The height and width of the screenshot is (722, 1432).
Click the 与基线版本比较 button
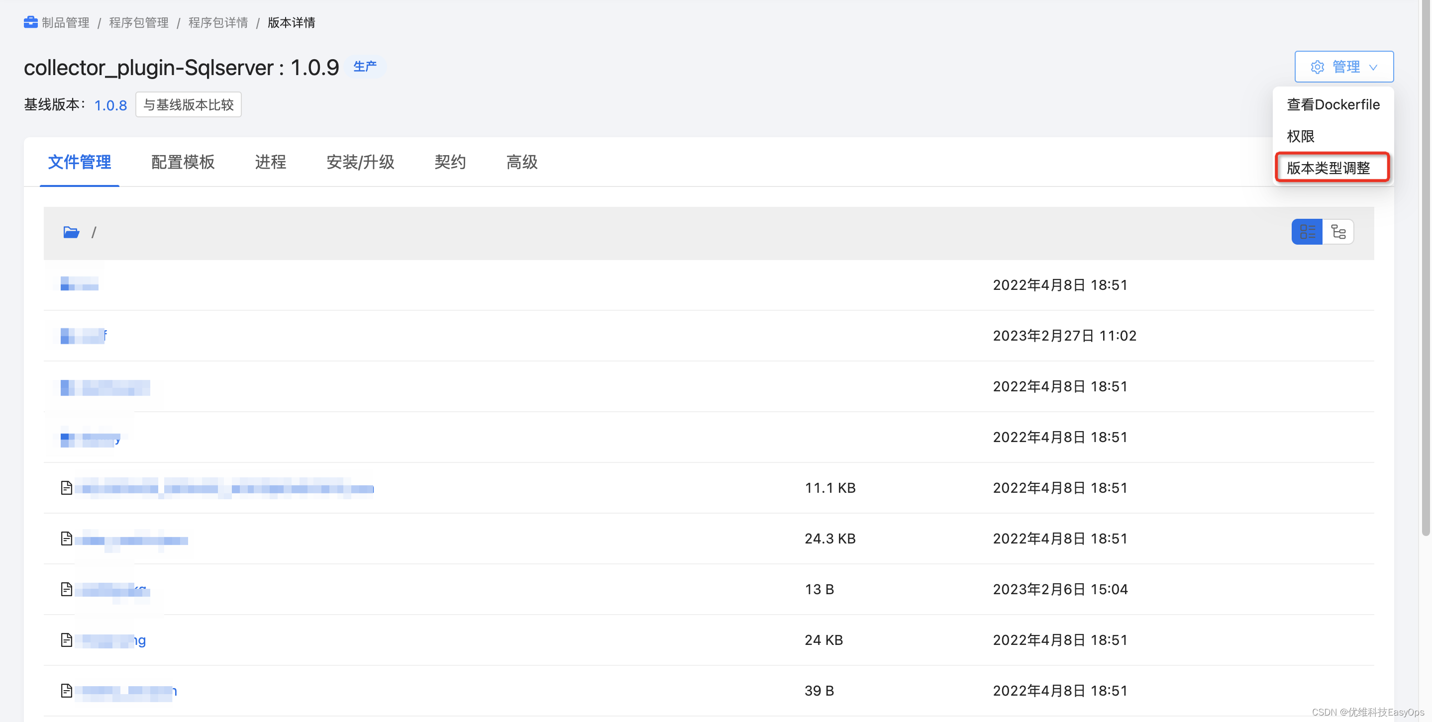[x=188, y=104]
